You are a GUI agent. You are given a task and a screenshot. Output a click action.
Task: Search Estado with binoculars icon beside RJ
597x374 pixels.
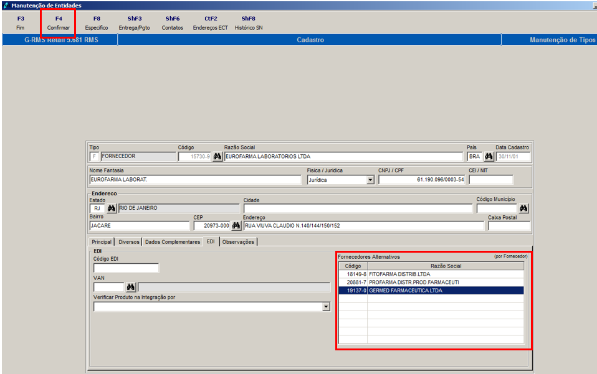coord(111,208)
